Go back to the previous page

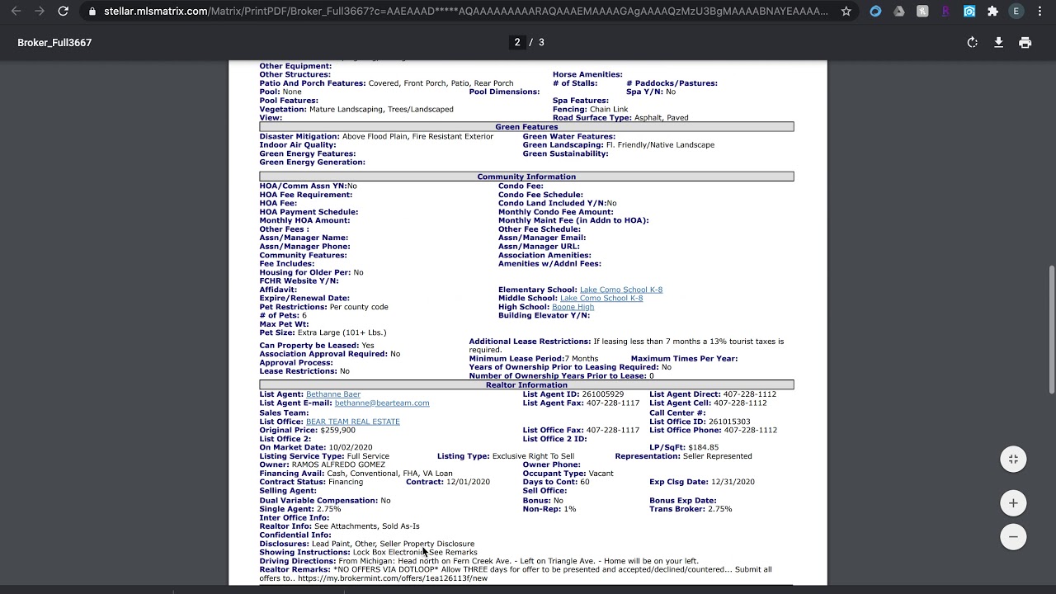pyautogui.click(x=16, y=12)
